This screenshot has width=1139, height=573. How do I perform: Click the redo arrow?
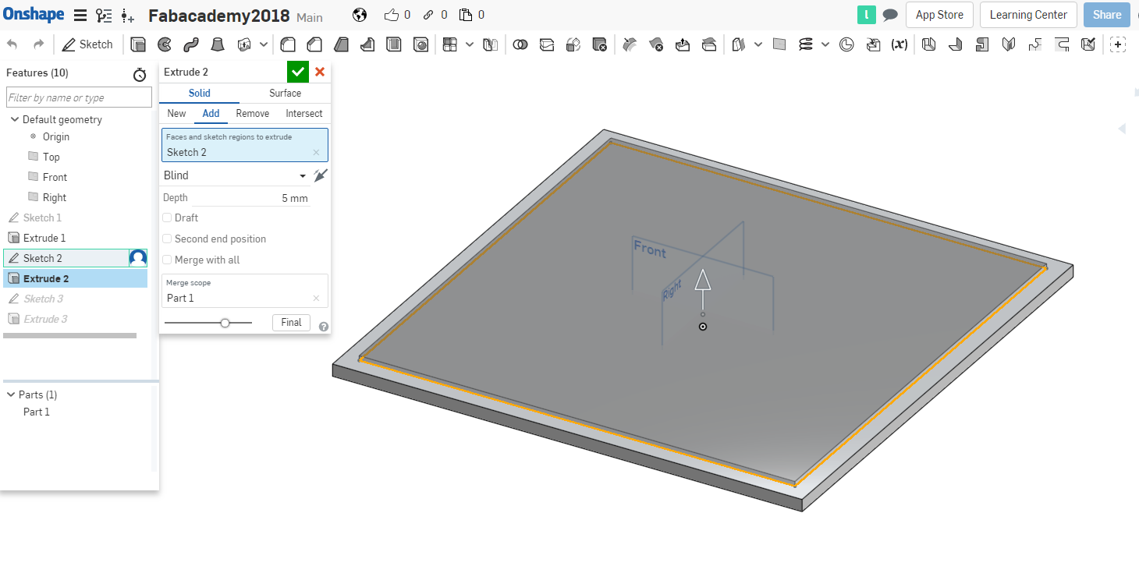point(38,44)
